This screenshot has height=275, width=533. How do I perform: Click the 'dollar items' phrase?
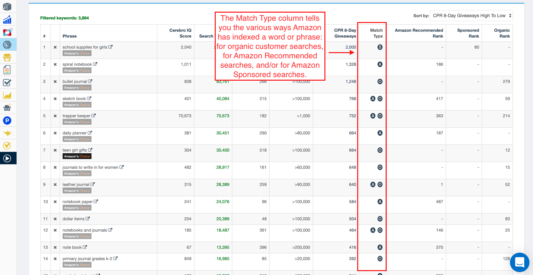pos(74,219)
